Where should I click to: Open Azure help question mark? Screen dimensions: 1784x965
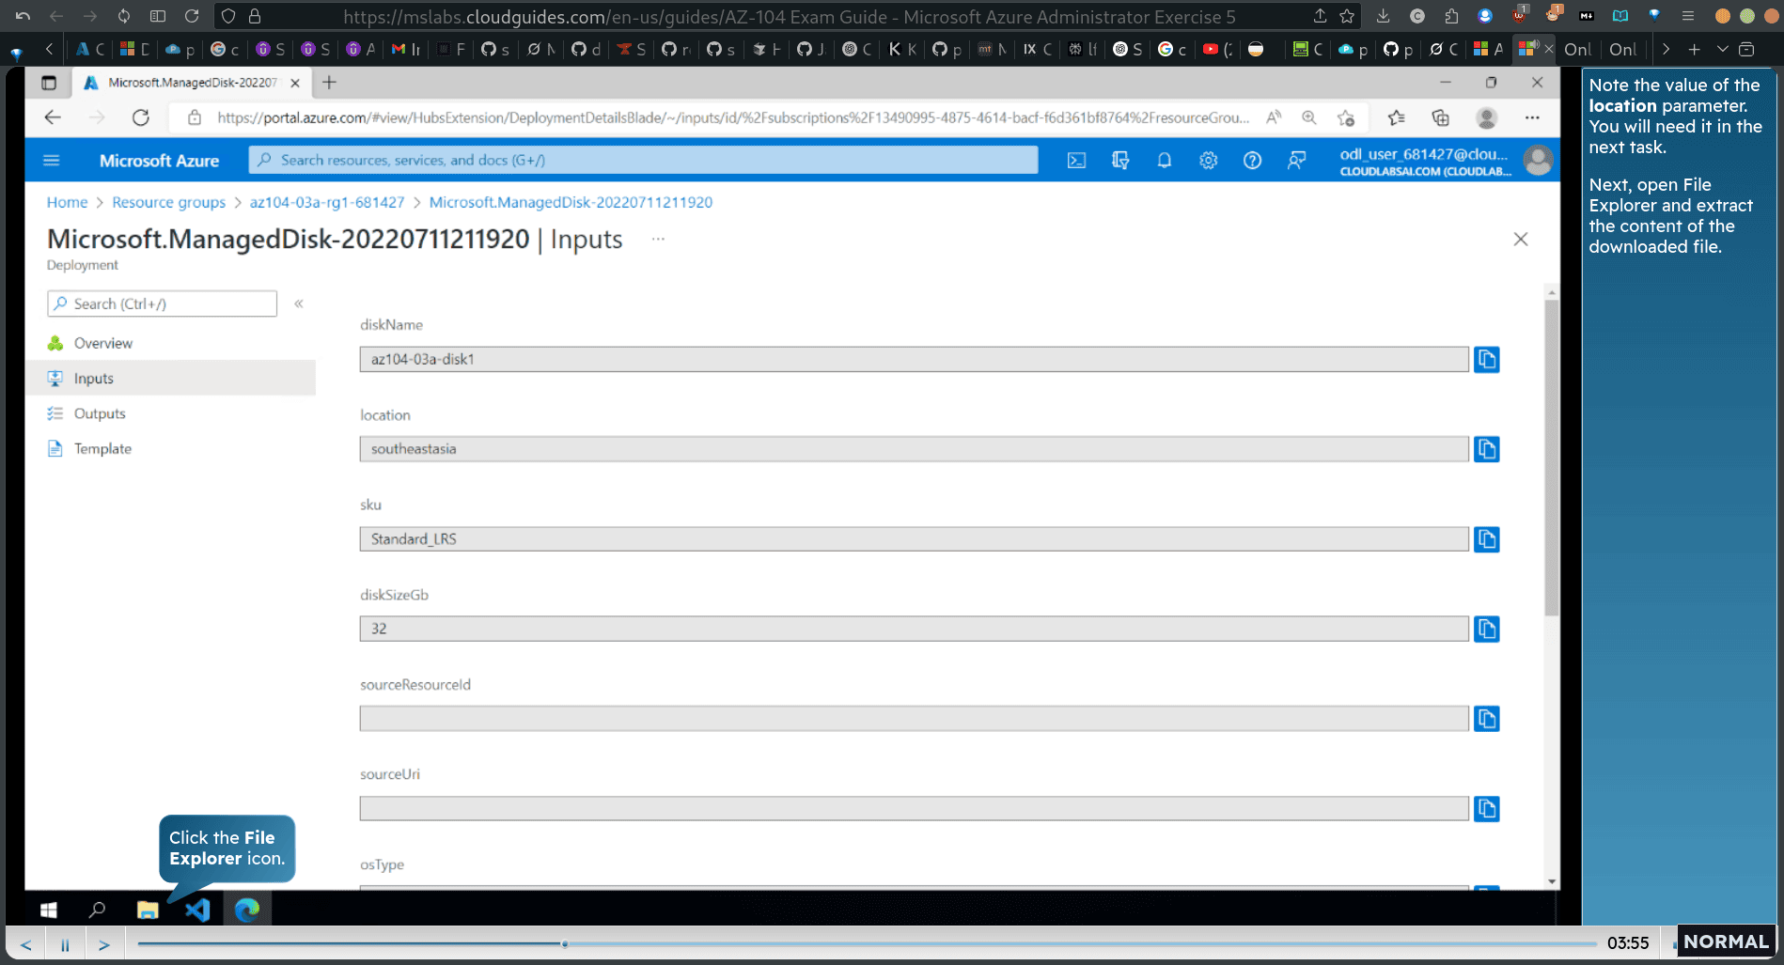coord(1252,161)
